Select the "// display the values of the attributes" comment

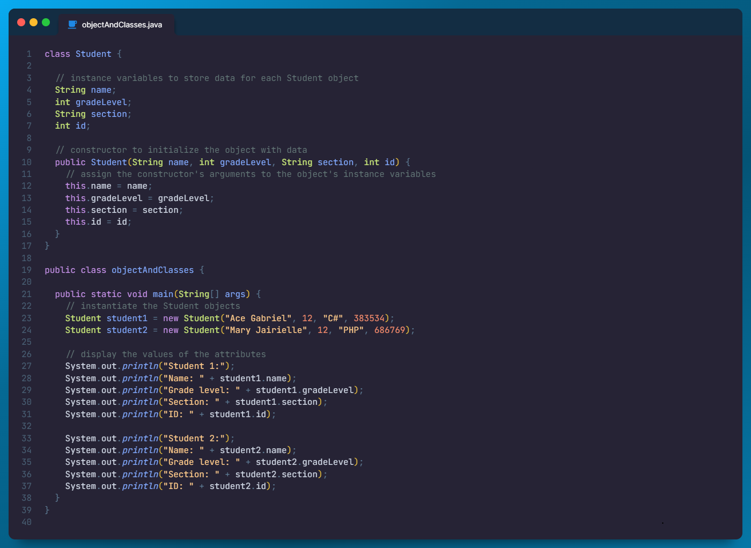tap(166, 354)
